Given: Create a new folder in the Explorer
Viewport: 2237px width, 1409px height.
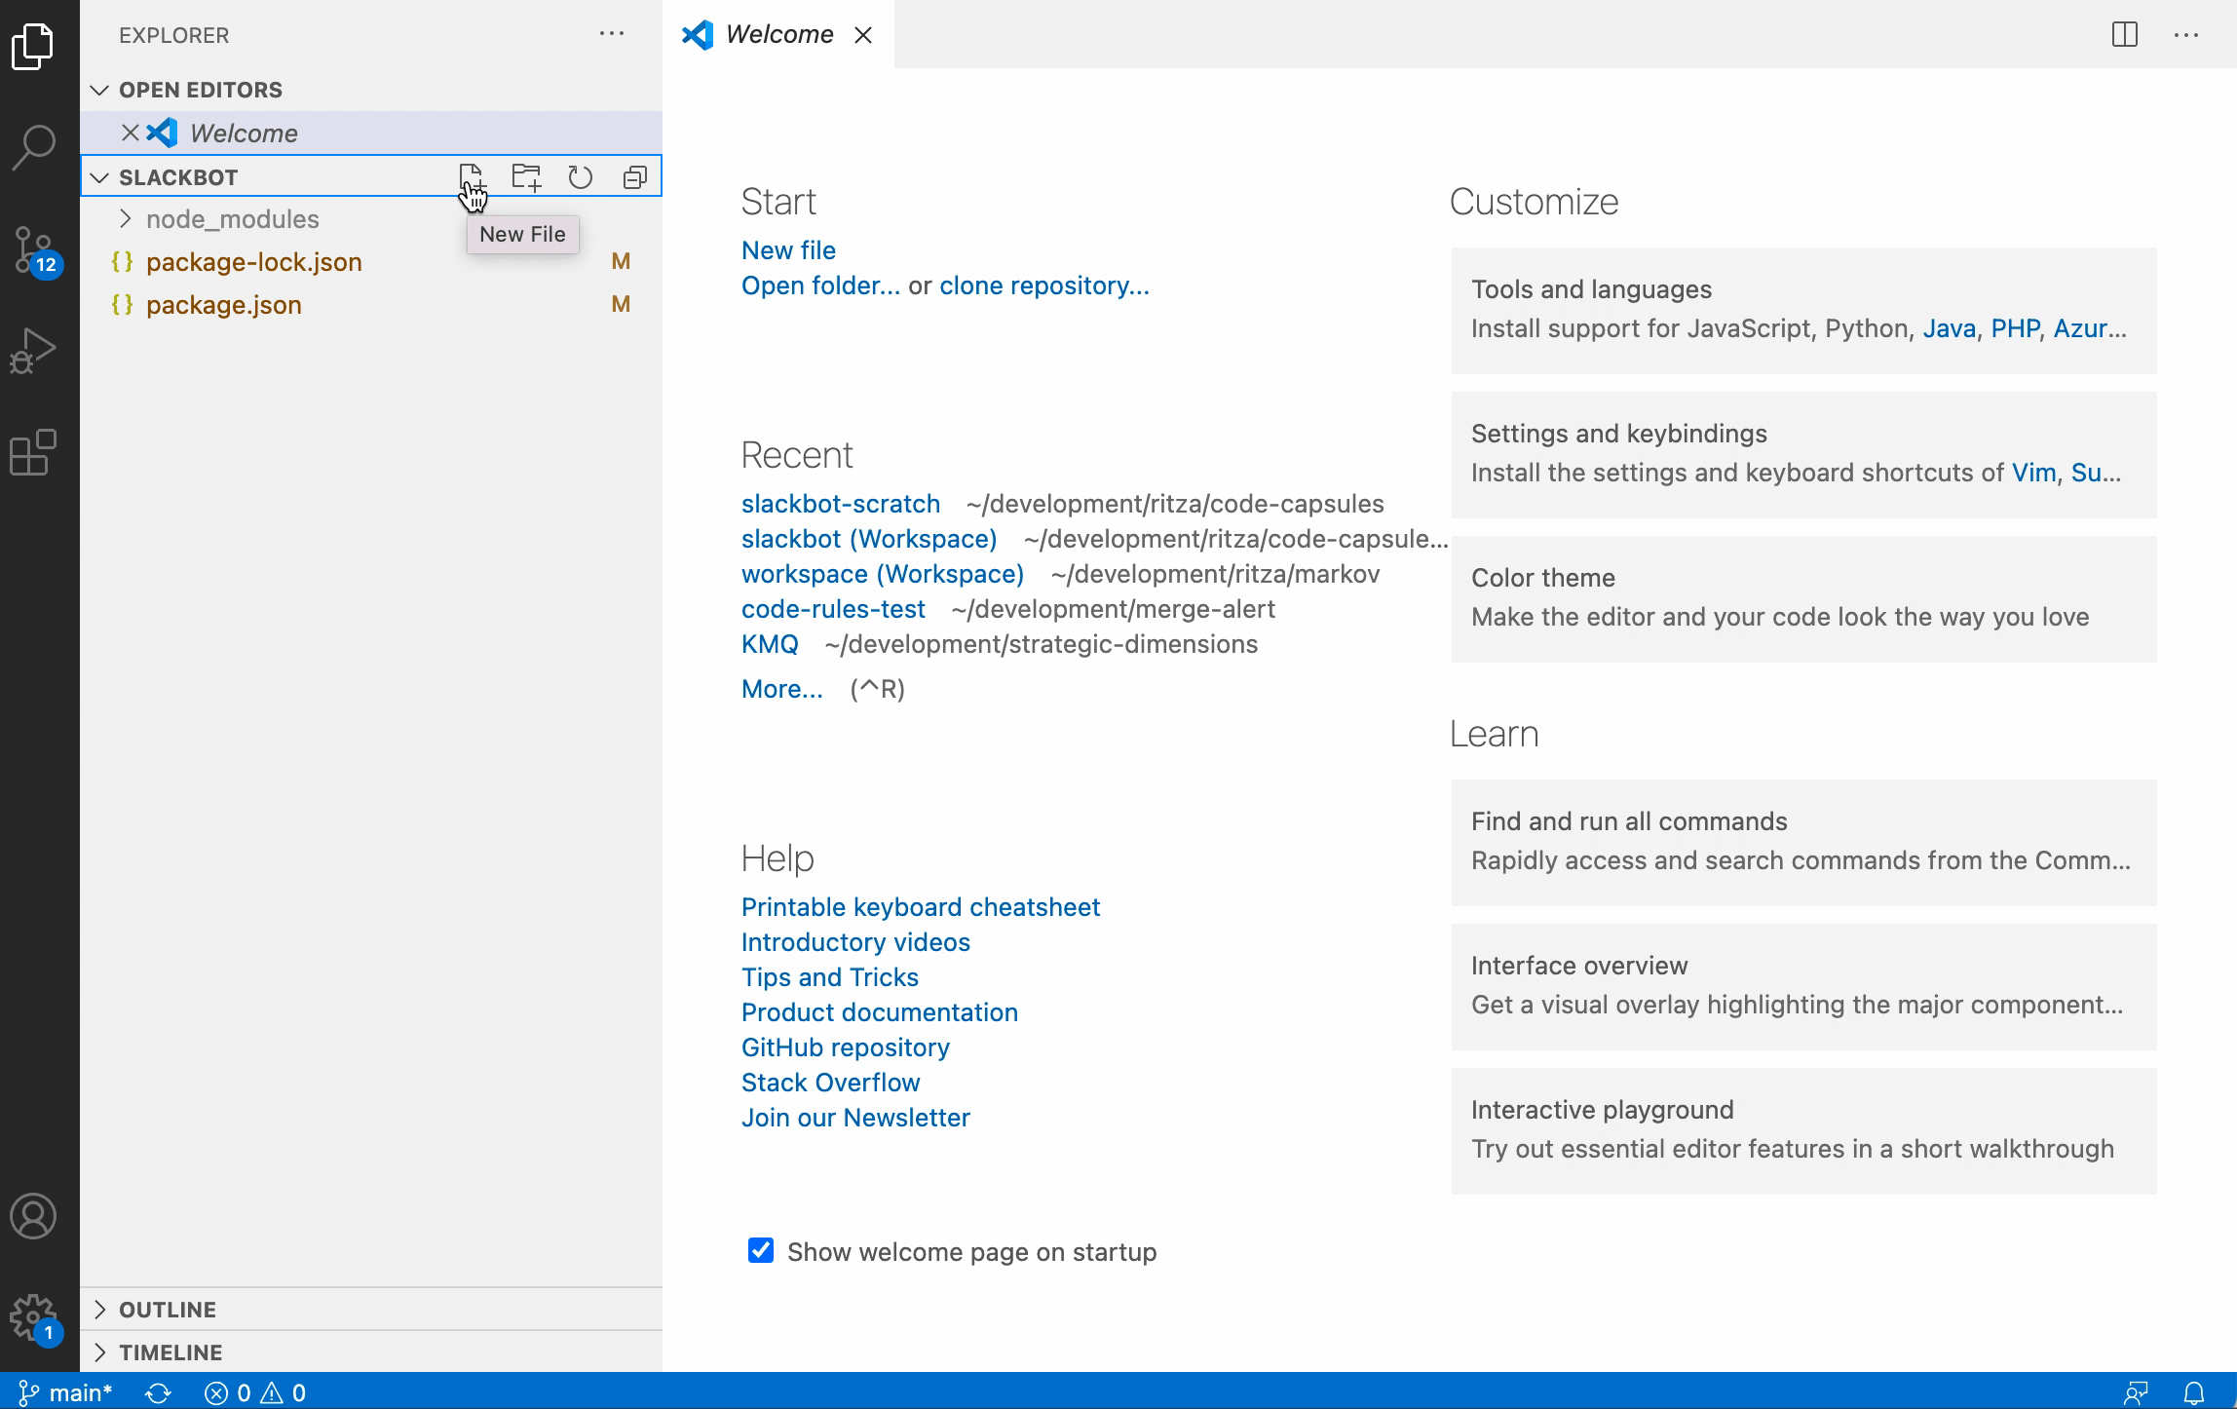Looking at the screenshot, I should [526, 176].
